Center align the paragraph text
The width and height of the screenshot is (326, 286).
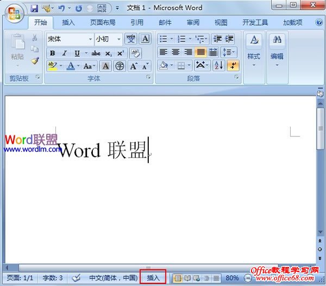point(175,53)
